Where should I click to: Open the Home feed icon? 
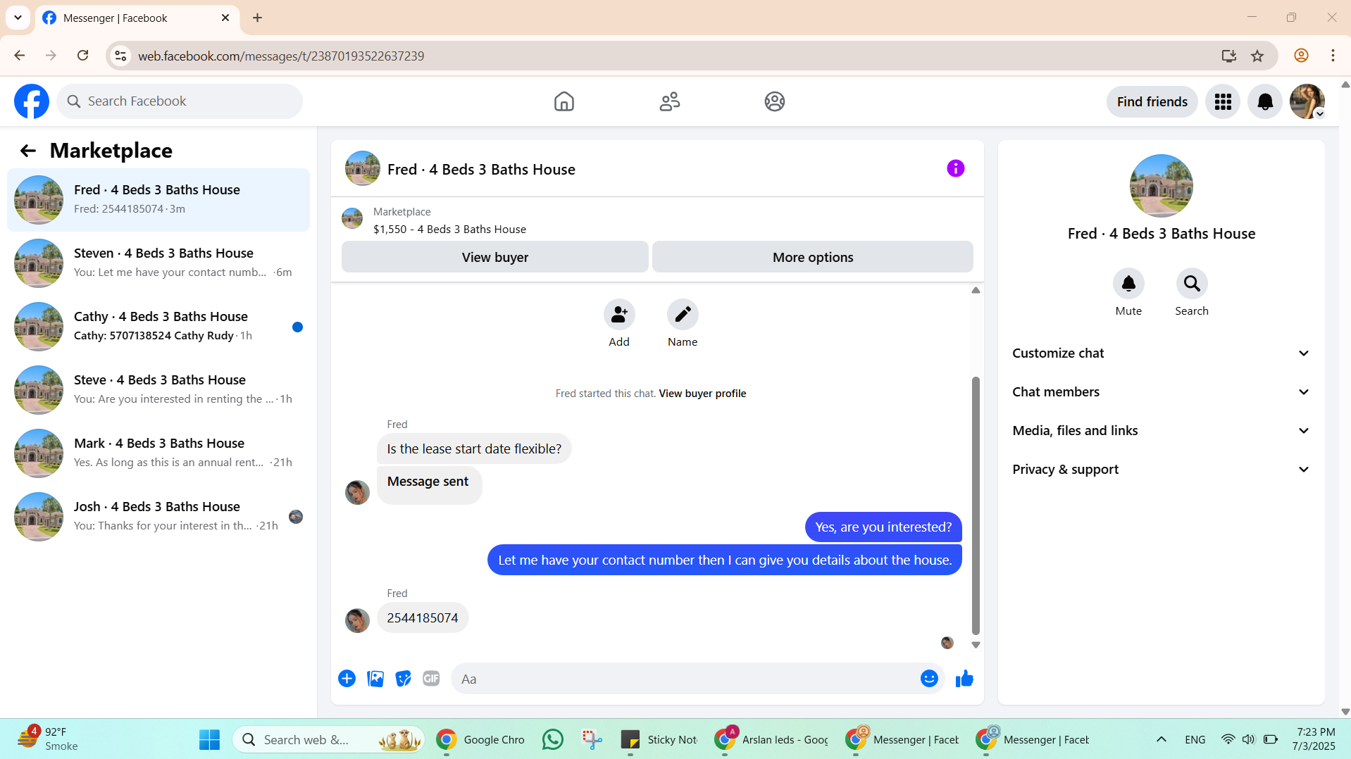(x=564, y=101)
